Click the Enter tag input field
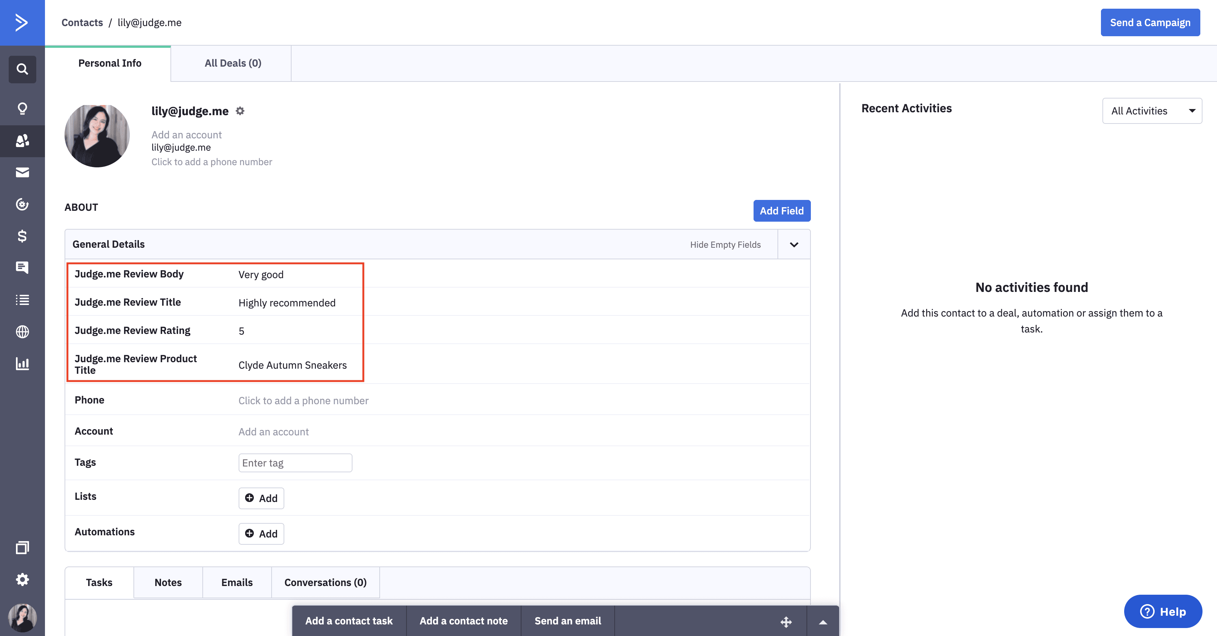The image size is (1217, 636). [295, 463]
